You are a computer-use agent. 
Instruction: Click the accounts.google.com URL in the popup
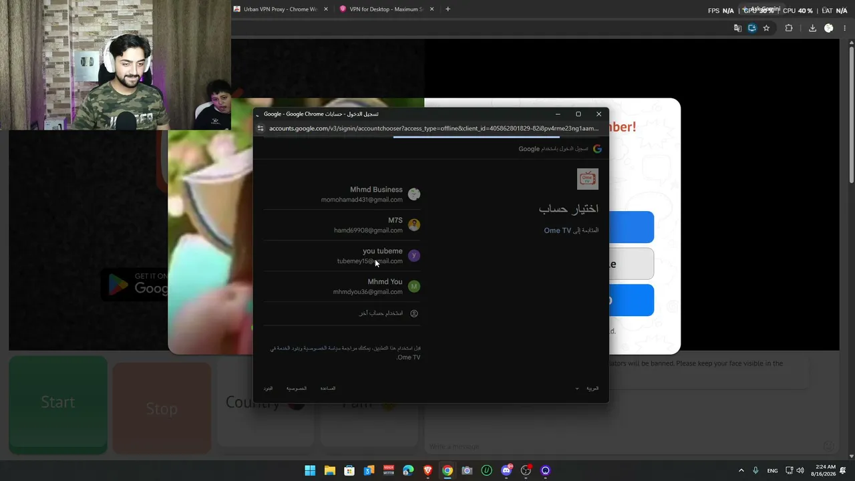coord(434,128)
